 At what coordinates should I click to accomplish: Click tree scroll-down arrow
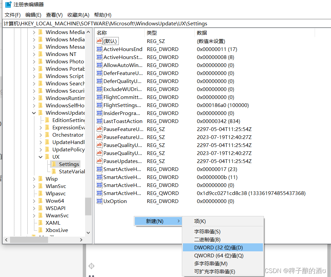(88, 233)
